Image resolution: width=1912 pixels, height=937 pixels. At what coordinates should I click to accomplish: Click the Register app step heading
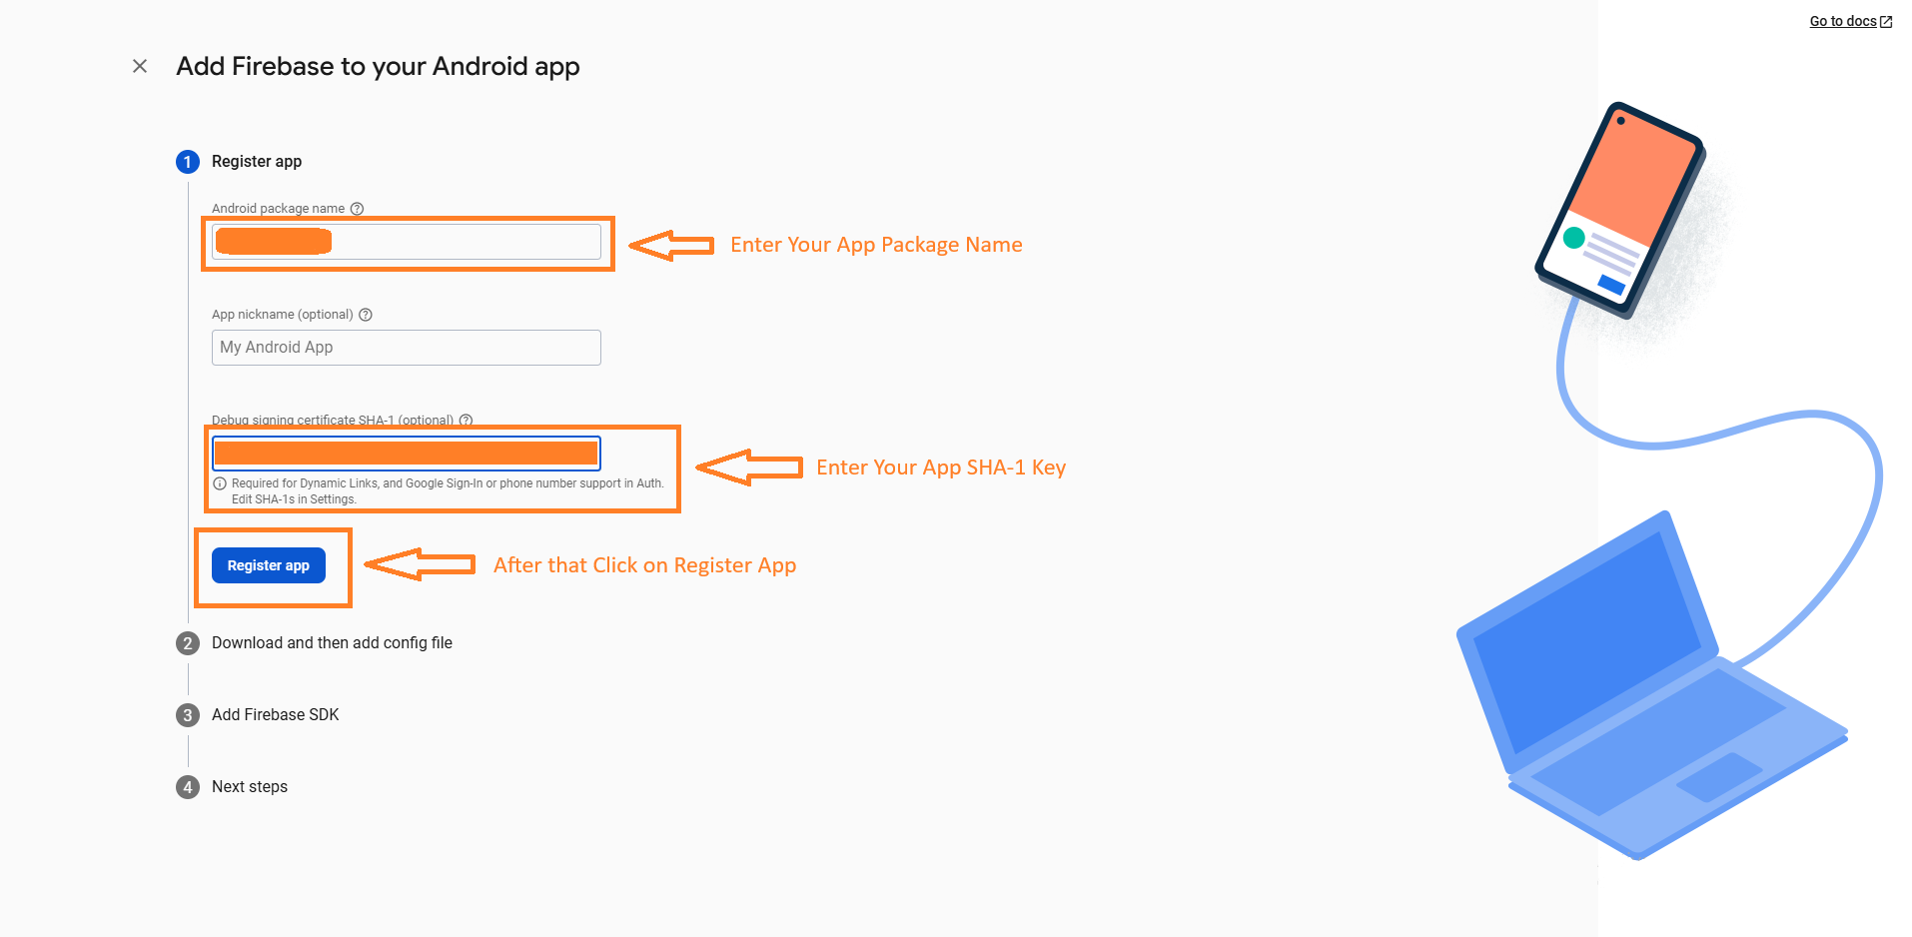[x=257, y=162]
